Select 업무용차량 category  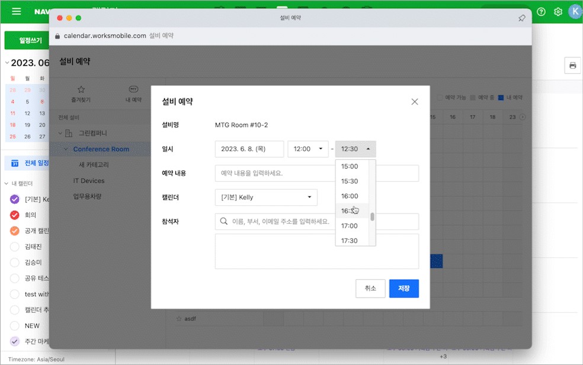[x=87, y=196]
